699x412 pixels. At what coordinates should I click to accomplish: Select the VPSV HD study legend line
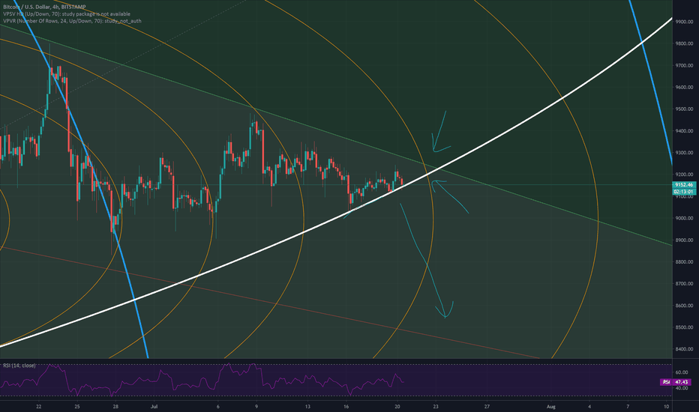coord(67,13)
